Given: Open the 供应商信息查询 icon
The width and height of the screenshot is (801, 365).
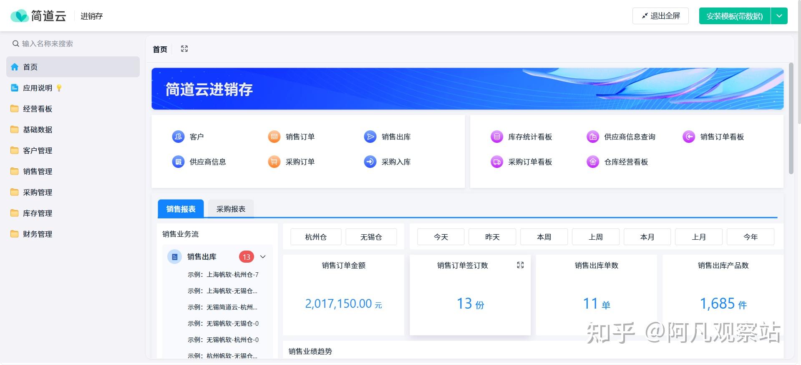Looking at the screenshot, I should pyautogui.click(x=593, y=137).
